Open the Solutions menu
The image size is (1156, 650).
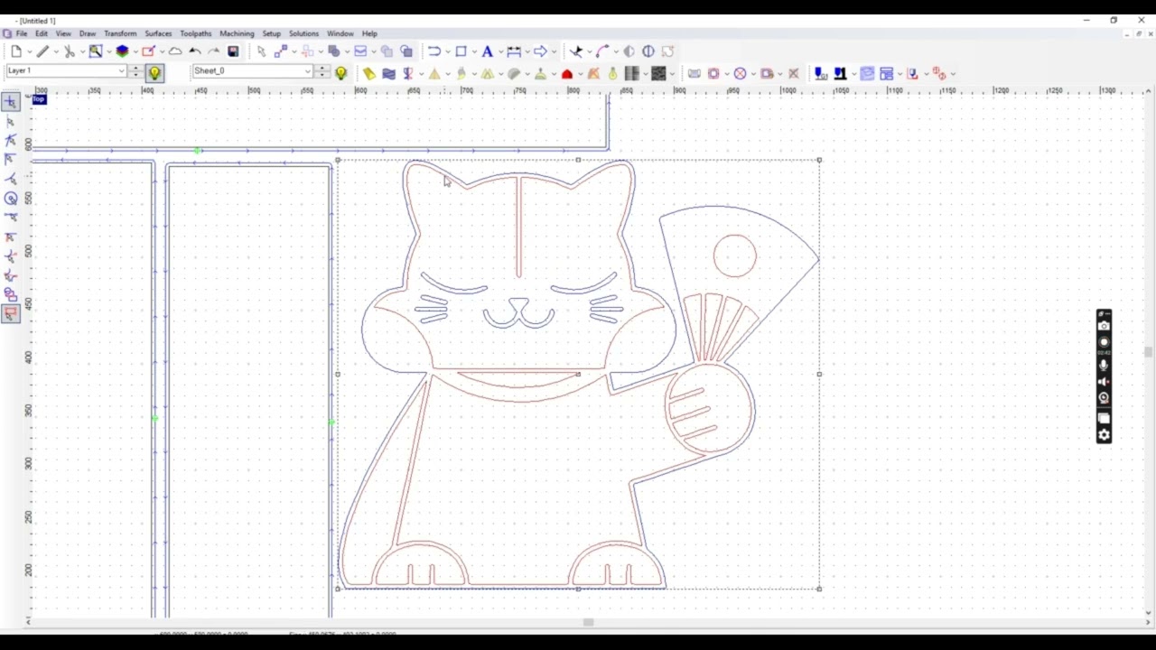point(303,33)
